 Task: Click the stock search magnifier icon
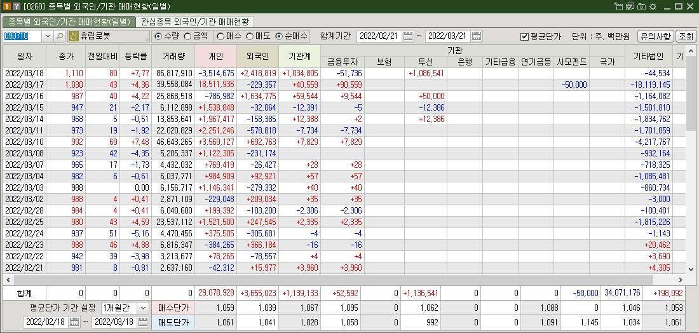[60, 36]
